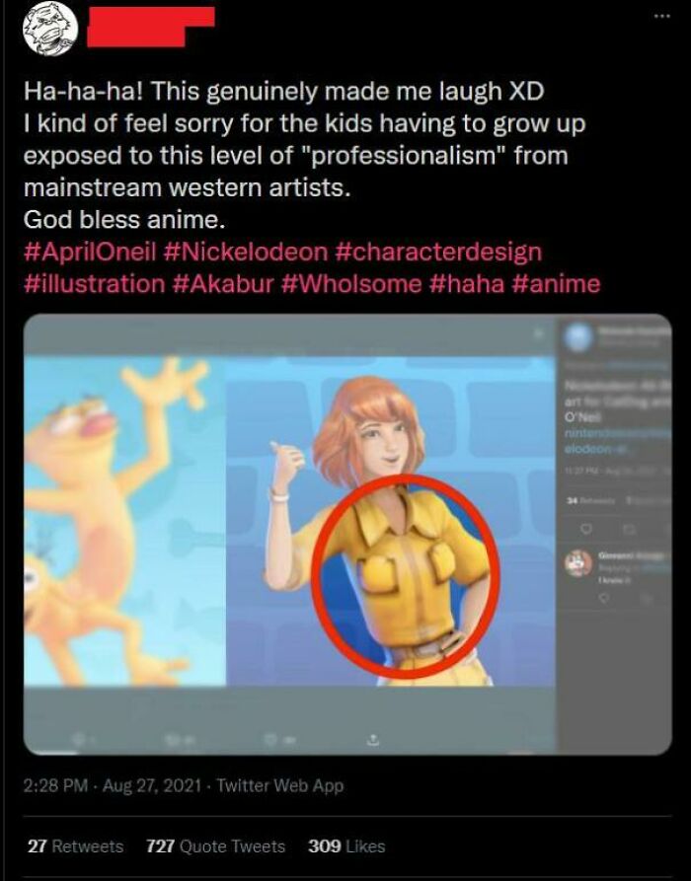Image resolution: width=691 pixels, height=881 pixels.
Task: Open the #illustration hashtag
Action: (x=82, y=285)
